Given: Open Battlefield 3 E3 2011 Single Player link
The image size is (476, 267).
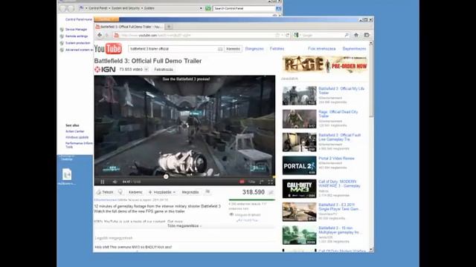Looking at the screenshot, I should [x=339, y=207].
